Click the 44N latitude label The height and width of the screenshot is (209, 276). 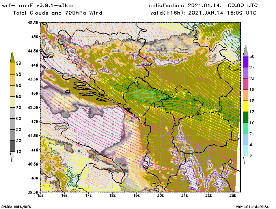click(x=34, y=65)
